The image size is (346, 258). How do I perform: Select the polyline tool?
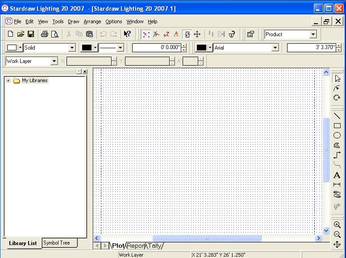(337, 155)
